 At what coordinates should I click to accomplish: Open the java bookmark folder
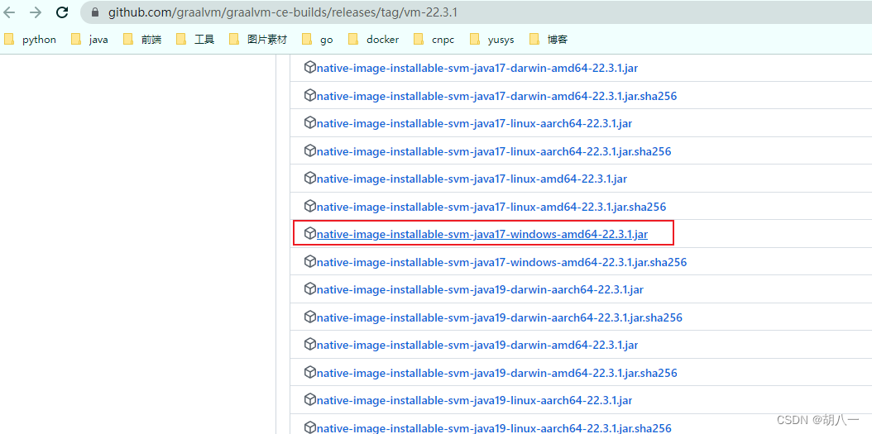89,40
